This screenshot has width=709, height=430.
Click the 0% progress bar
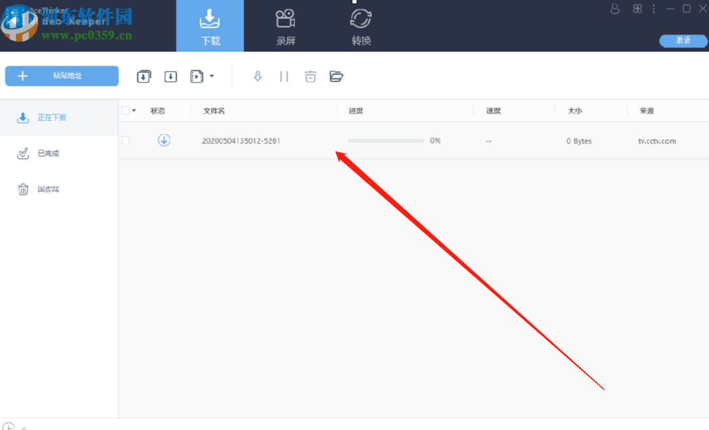click(386, 141)
